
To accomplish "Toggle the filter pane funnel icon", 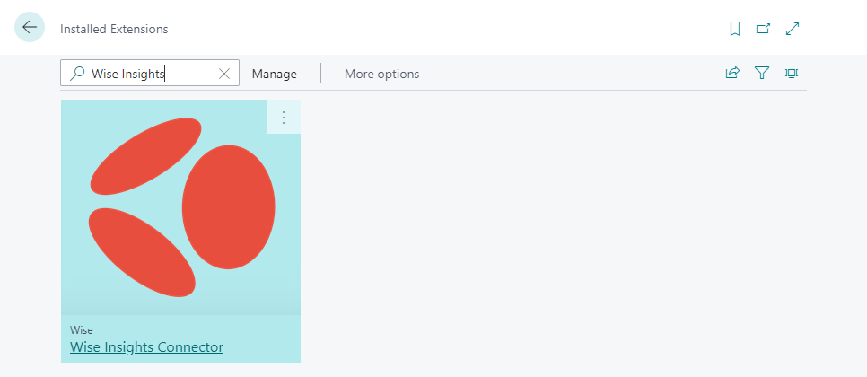I will (762, 74).
